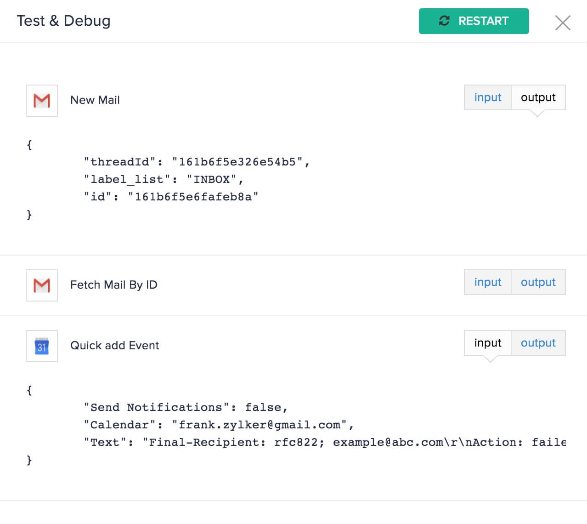Click the Google Calendar icon for Quick add Event
Viewport: 587px width, 524px height.
click(42, 346)
